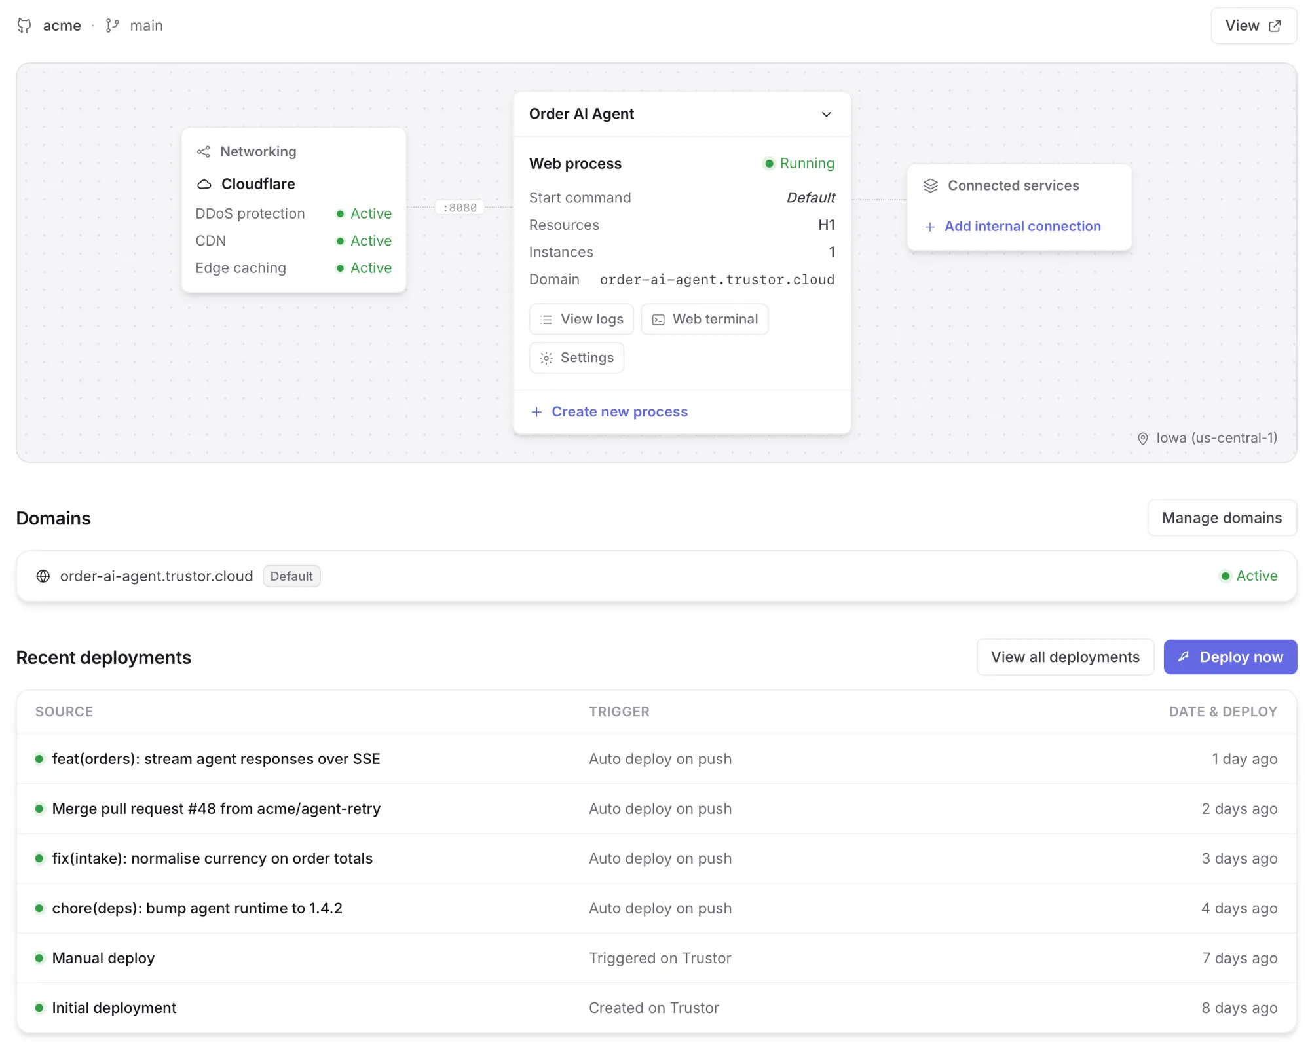Select the main branch label
The width and height of the screenshot is (1310, 1047).
146,26
